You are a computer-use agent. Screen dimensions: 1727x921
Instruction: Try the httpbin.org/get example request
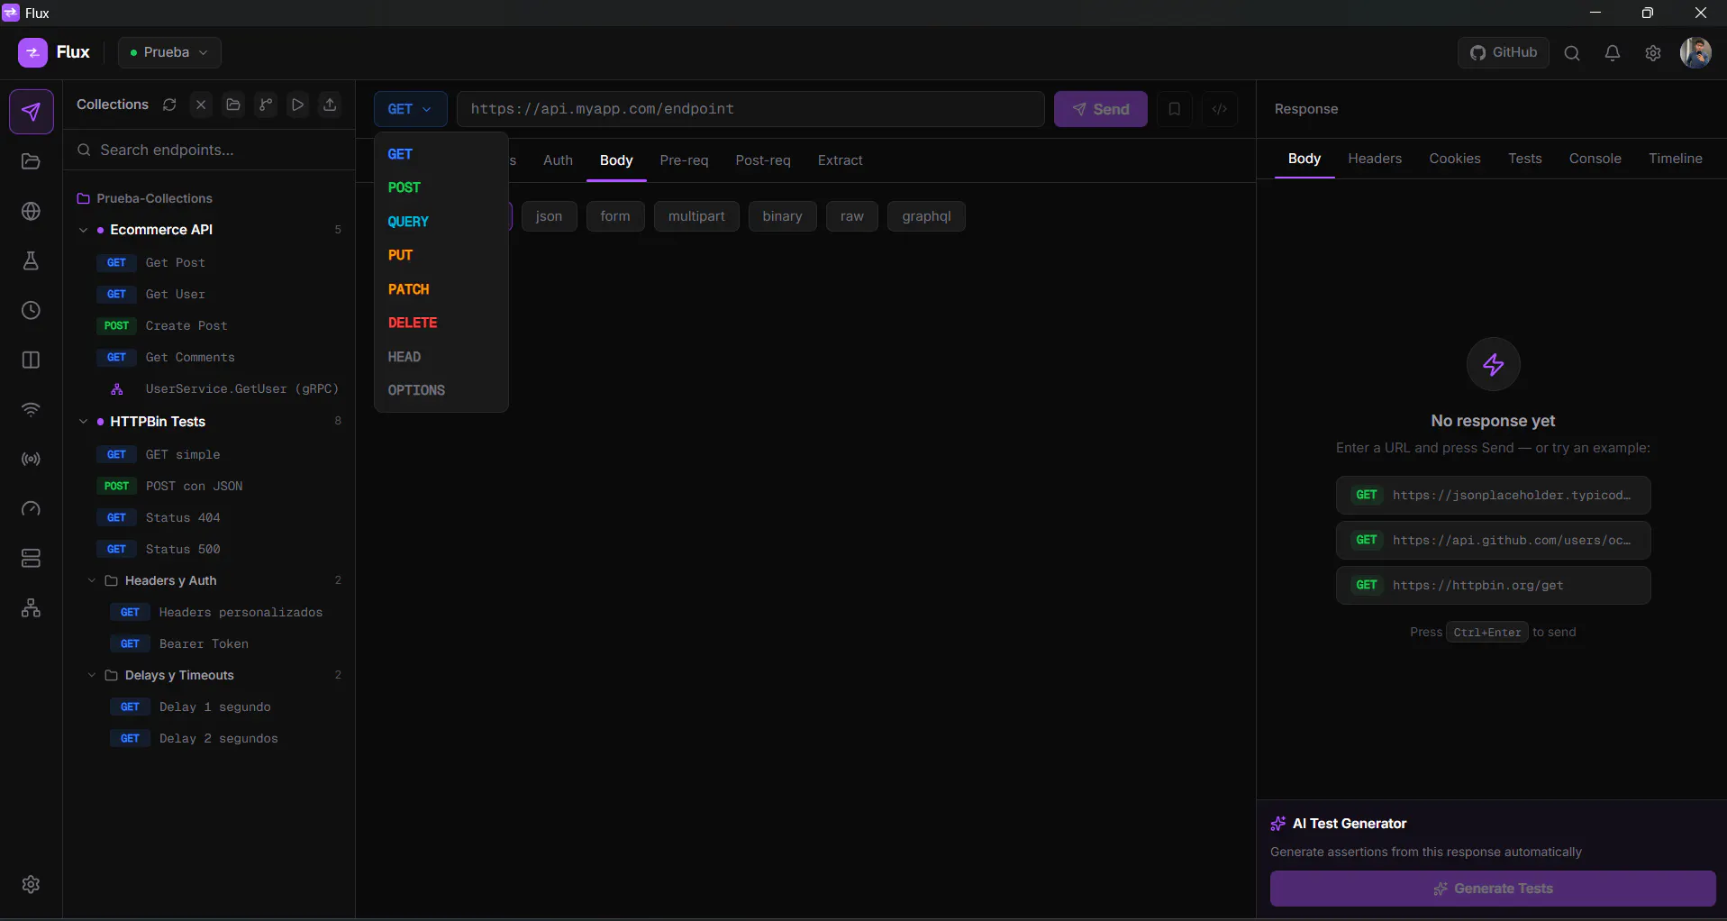(x=1493, y=586)
